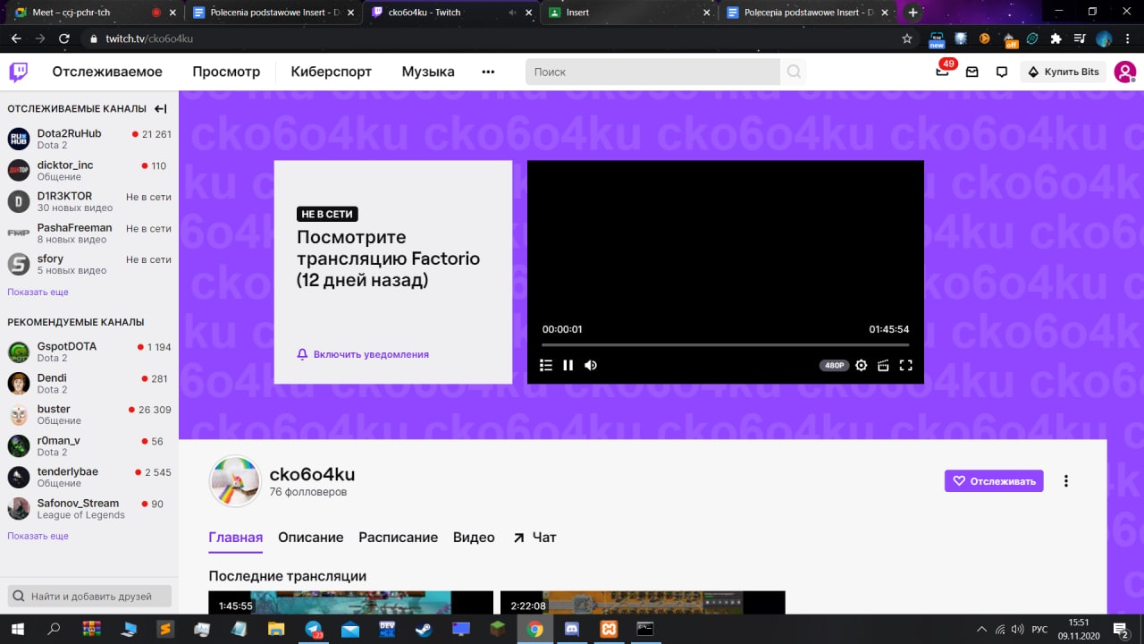Enter fullscreen in video player
This screenshot has width=1144, height=644.
(x=905, y=365)
